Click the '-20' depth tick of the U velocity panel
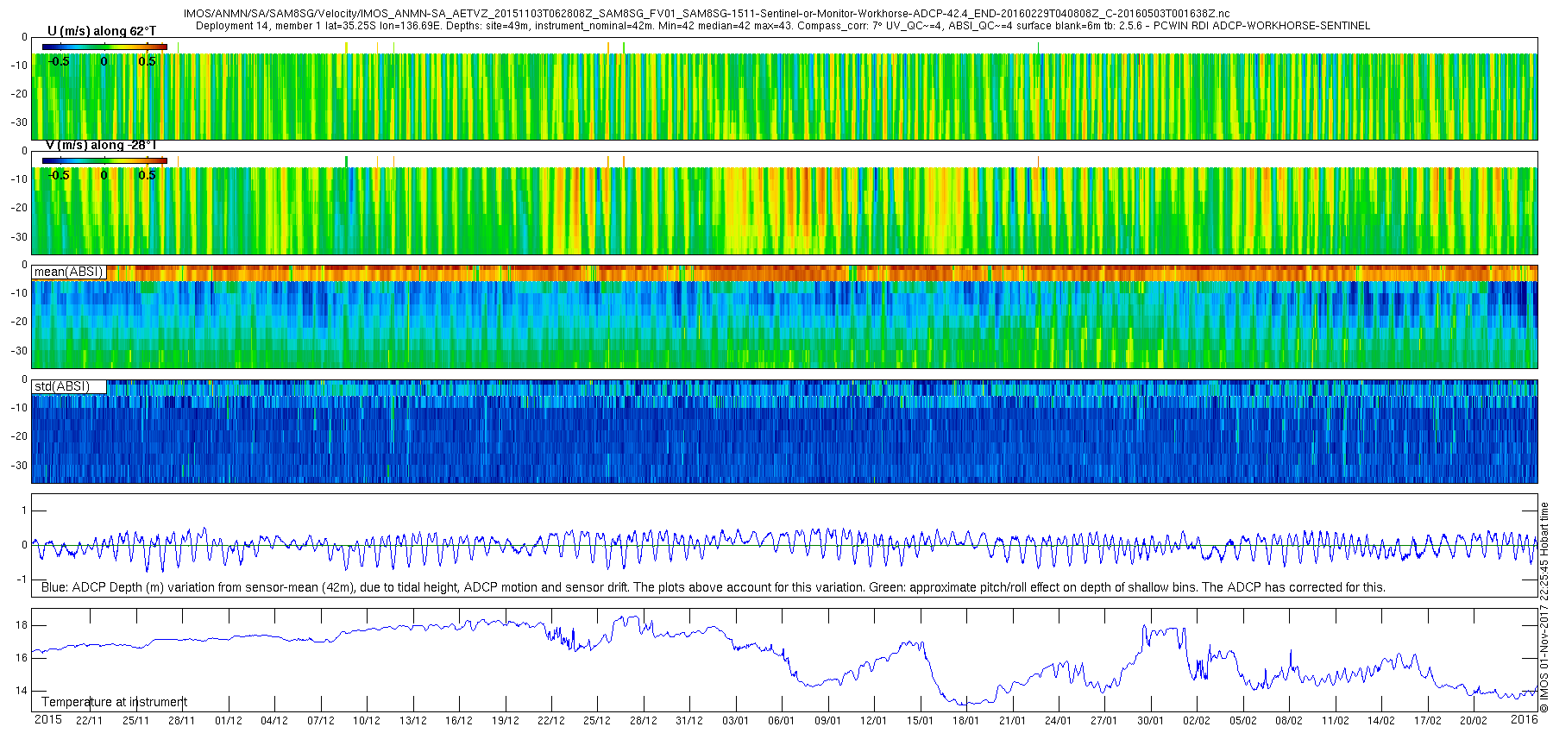The width and height of the screenshot is (1553, 733). 19,94
